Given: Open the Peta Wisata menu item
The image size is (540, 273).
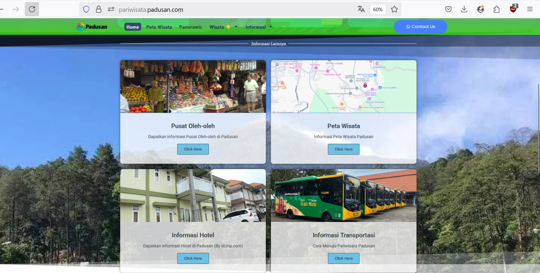Looking at the screenshot, I should pyautogui.click(x=159, y=27).
